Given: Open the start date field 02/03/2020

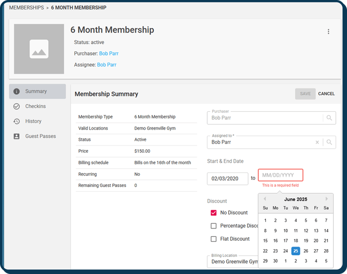Looking at the screenshot, I should (227, 178).
